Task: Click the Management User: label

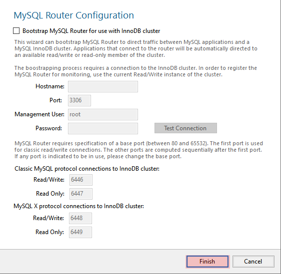Action: tap(39, 114)
